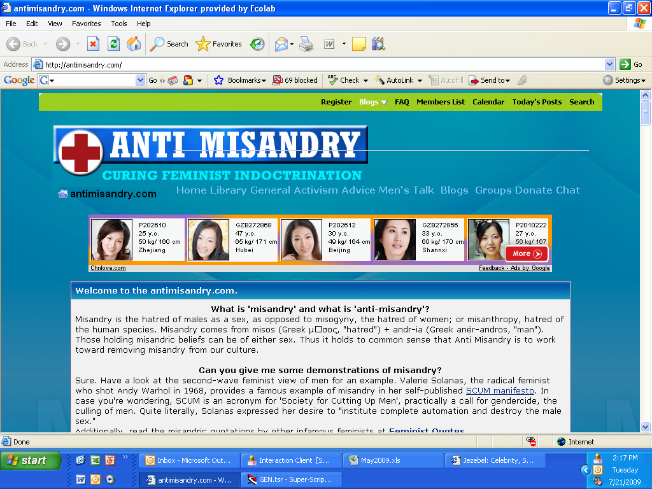This screenshot has width=652, height=489.
Task: Click the Stop loading icon
Action: pyautogui.click(x=93, y=44)
